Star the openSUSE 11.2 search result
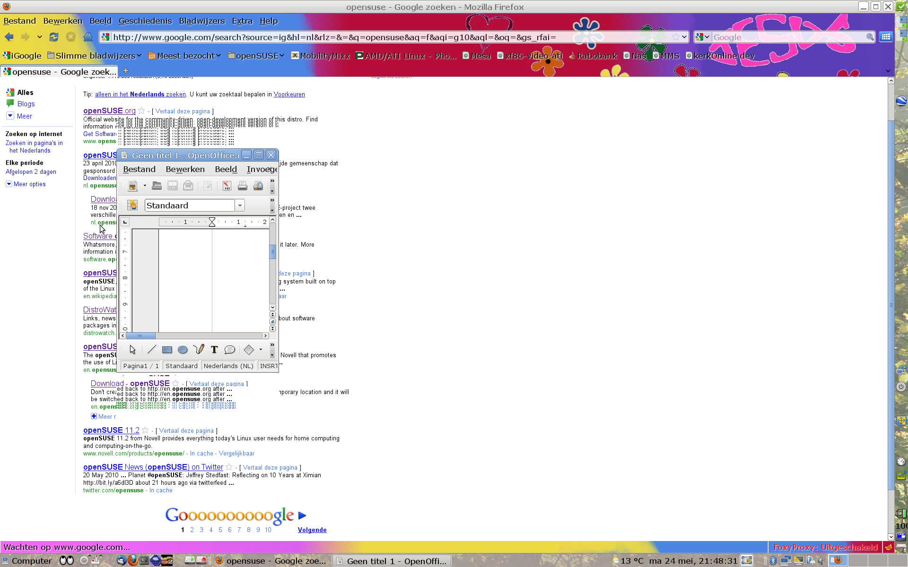908x567 pixels. tap(146, 430)
